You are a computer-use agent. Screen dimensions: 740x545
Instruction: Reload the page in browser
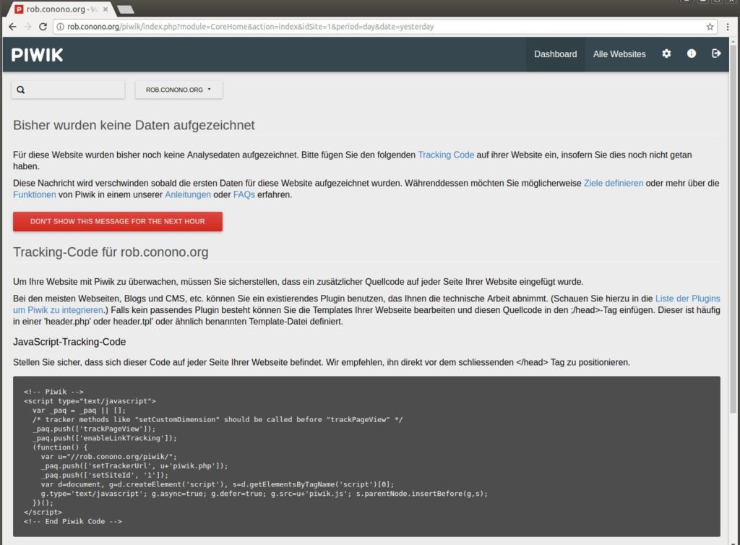[43, 27]
